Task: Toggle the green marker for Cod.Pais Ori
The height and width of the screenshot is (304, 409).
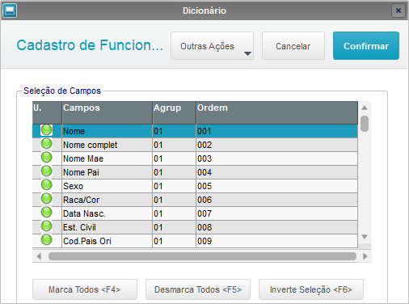Action: (x=47, y=240)
